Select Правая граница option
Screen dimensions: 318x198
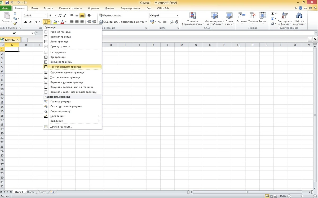[72, 46]
